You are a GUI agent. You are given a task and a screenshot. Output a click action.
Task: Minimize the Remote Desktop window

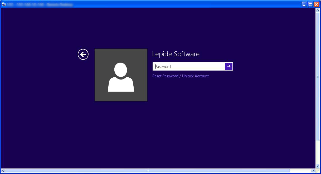[x=304, y=4]
